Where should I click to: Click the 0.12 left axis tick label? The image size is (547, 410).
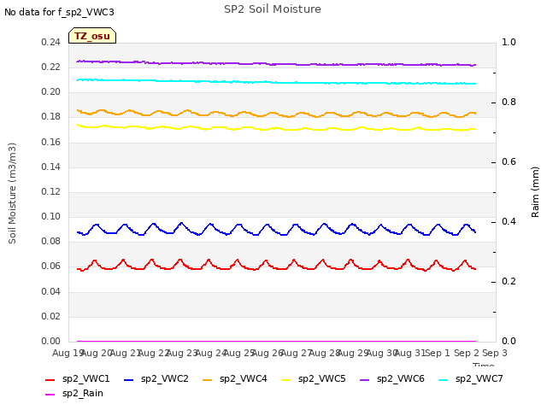pyautogui.click(x=51, y=191)
